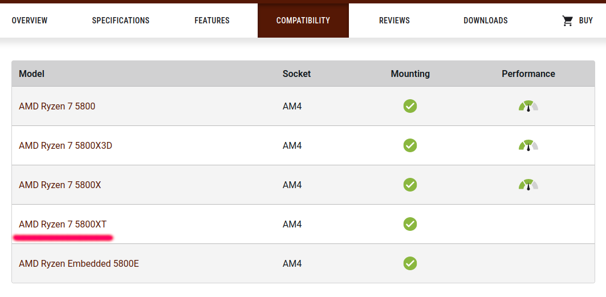Open the AMD Ryzen 7 5800X3D link
The height and width of the screenshot is (297, 606).
(x=66, y=145)
